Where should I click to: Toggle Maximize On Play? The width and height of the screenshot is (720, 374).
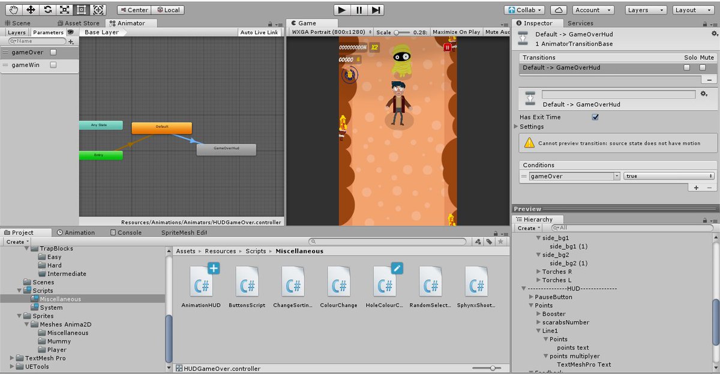pos(456,32)
